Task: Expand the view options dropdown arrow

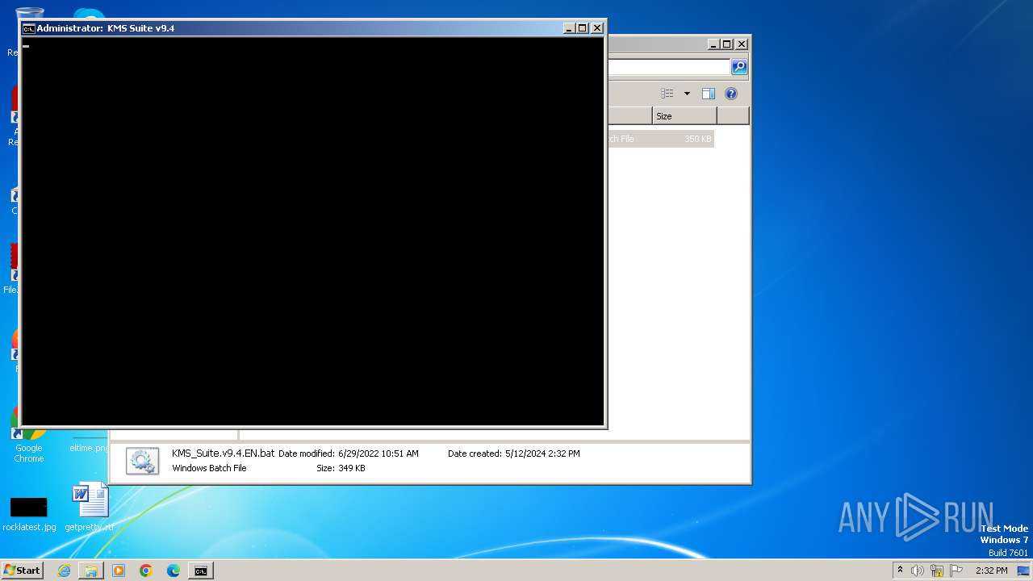Action: 687,94
